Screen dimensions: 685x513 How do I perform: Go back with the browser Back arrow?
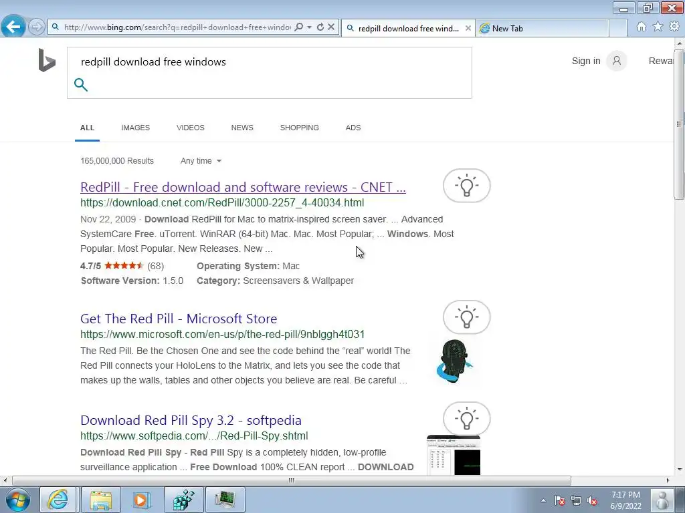point(13,27)
